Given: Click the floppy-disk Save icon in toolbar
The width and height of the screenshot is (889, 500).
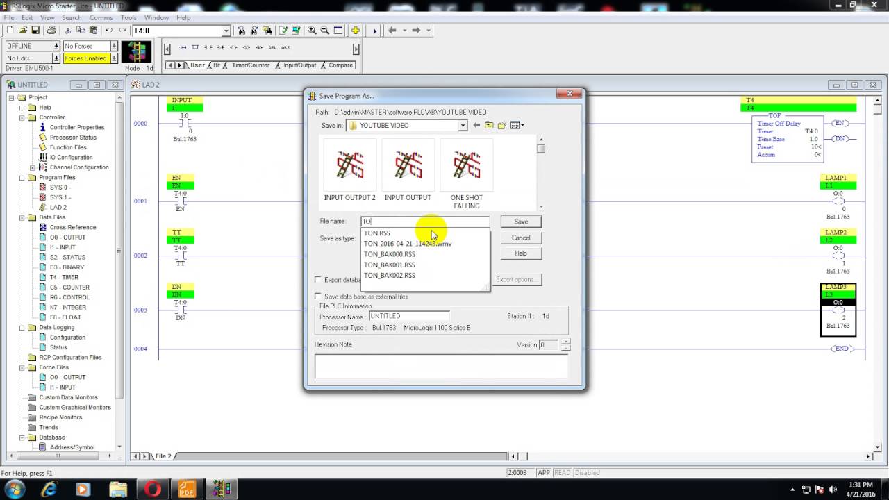Looking at the screenshot, I should pos(35,31).
